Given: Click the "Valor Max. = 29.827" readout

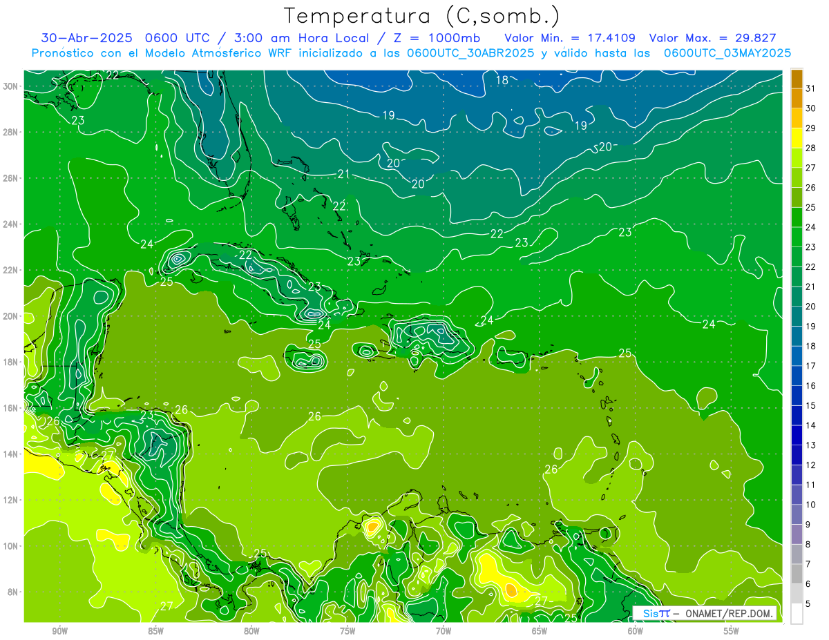Looking at the screenshot, I should [x=713, y=38].
